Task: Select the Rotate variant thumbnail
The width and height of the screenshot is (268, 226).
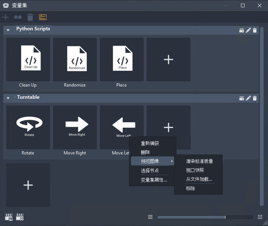Action: coord(28,127)
